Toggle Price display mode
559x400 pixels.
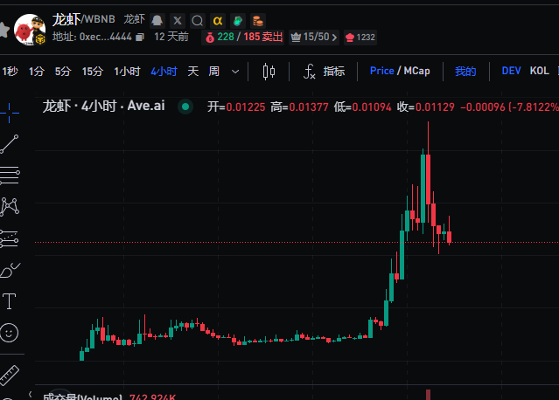pos(381,71)
